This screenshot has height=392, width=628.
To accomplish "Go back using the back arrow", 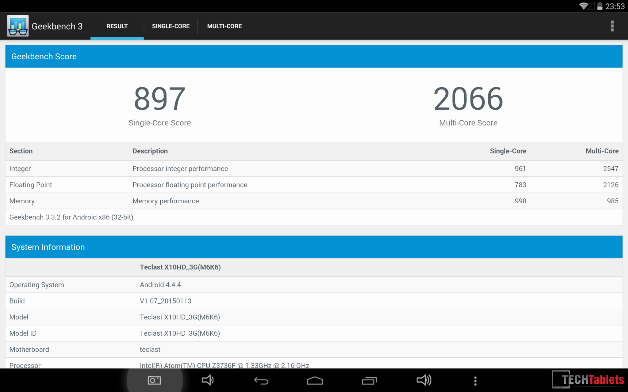I will click(x=261, y=381).
